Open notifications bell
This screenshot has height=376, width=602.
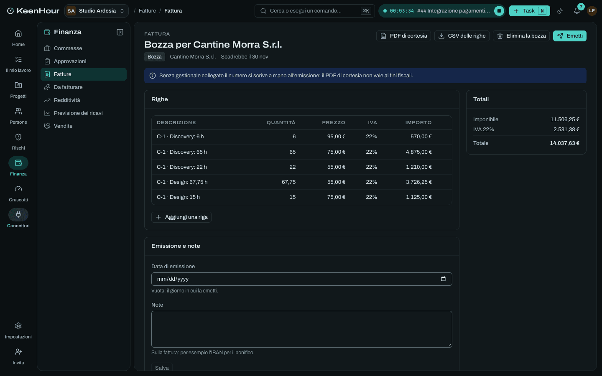tap(577, 11)
